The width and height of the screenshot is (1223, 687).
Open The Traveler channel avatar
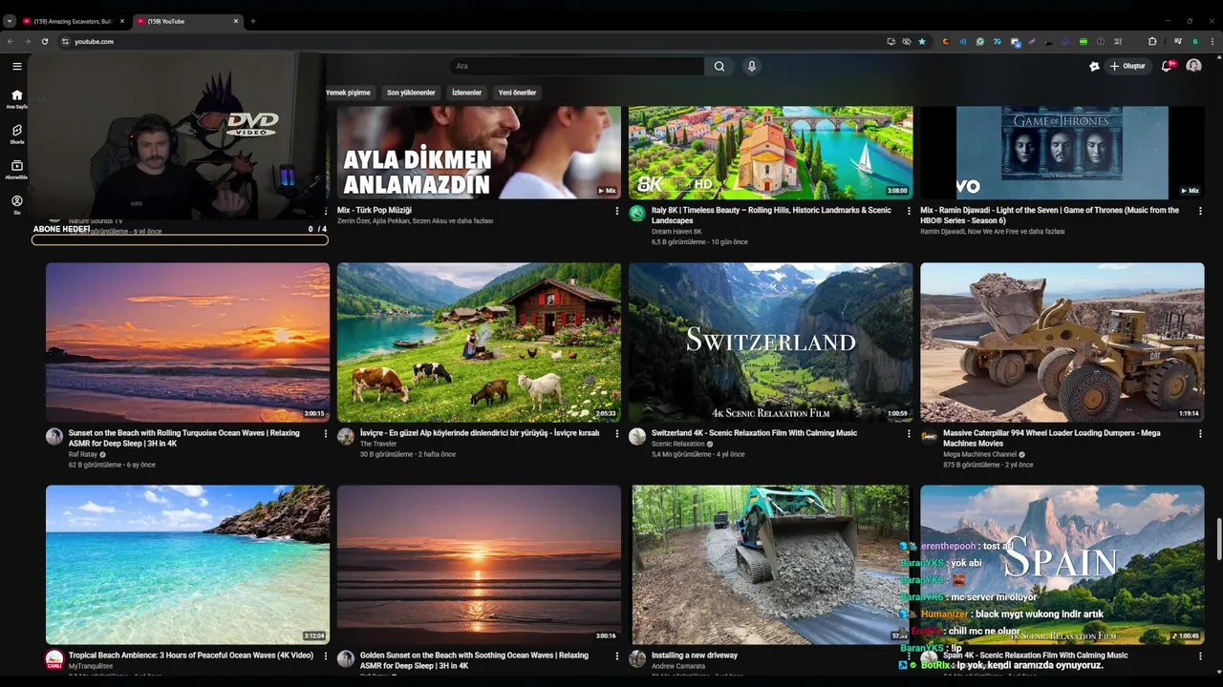[346, 436]
